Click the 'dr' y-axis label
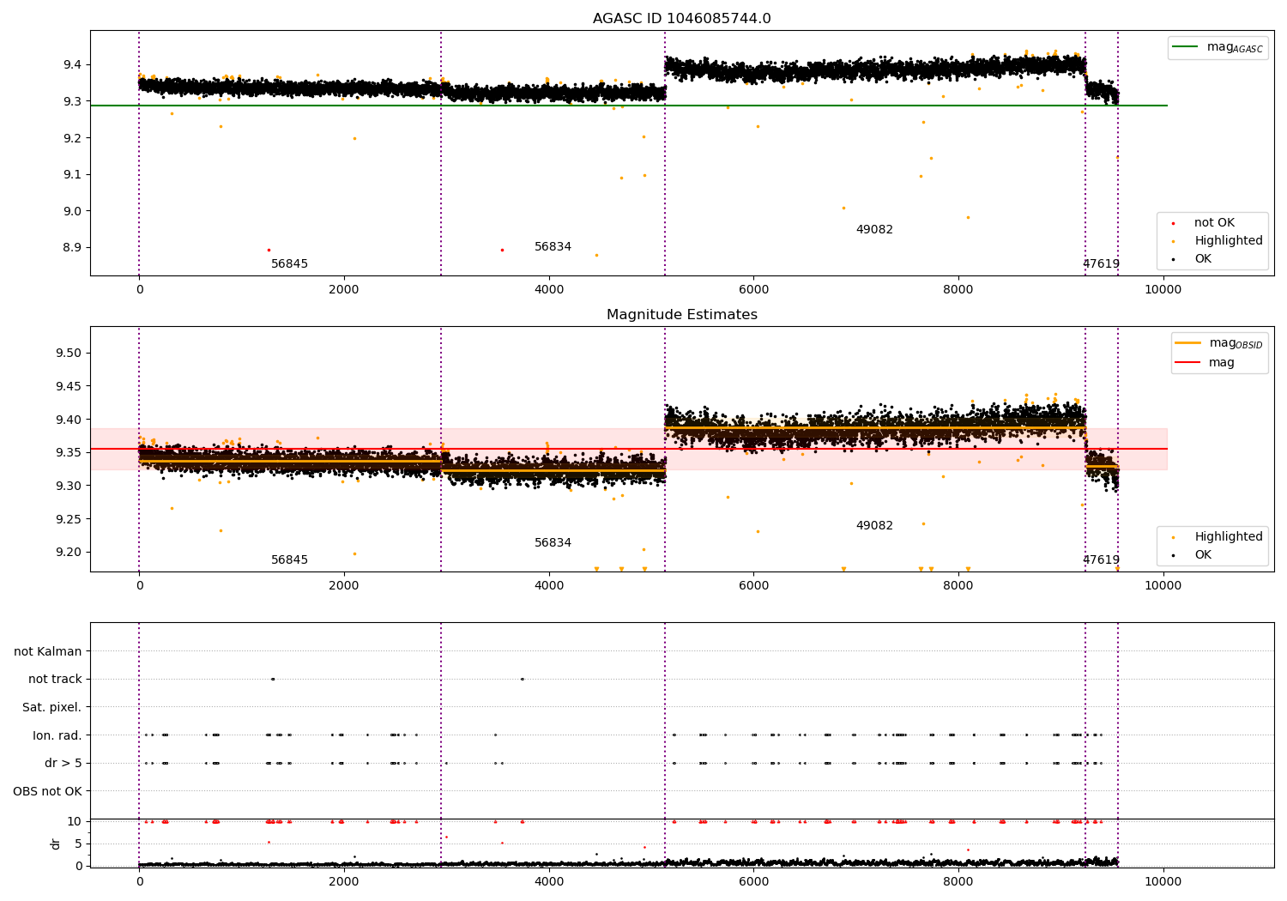This screenshot has width=1287, height=901. [x=56, y=844]
